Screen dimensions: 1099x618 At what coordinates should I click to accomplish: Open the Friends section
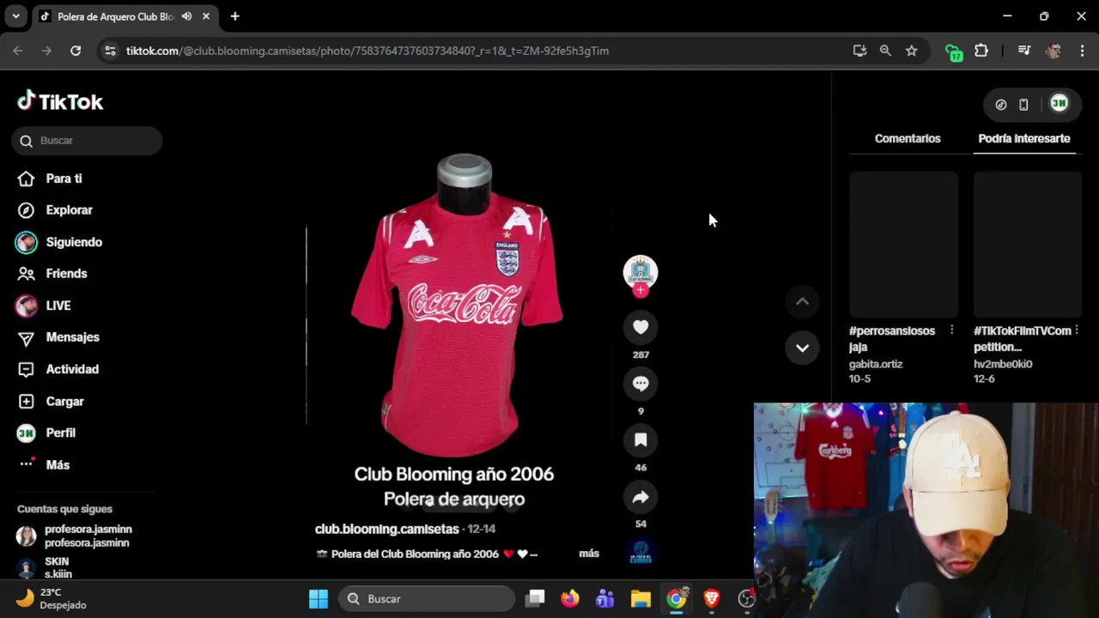52,274
